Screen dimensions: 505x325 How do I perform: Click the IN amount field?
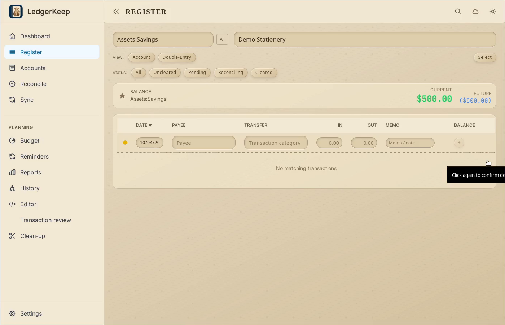point(329,143)
